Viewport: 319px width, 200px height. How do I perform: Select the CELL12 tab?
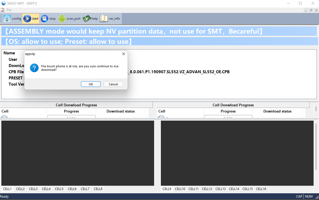point(207,189)
